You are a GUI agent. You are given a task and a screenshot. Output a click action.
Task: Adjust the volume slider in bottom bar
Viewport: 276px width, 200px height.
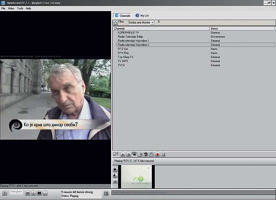tap(16, 192)
